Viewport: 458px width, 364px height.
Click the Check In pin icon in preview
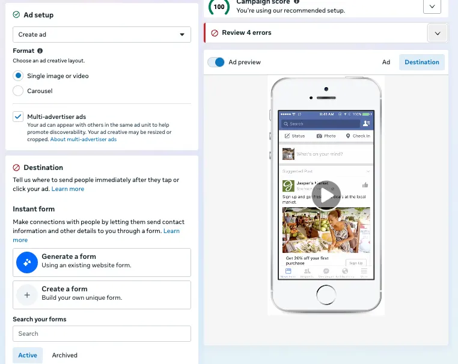pos(348,136)
